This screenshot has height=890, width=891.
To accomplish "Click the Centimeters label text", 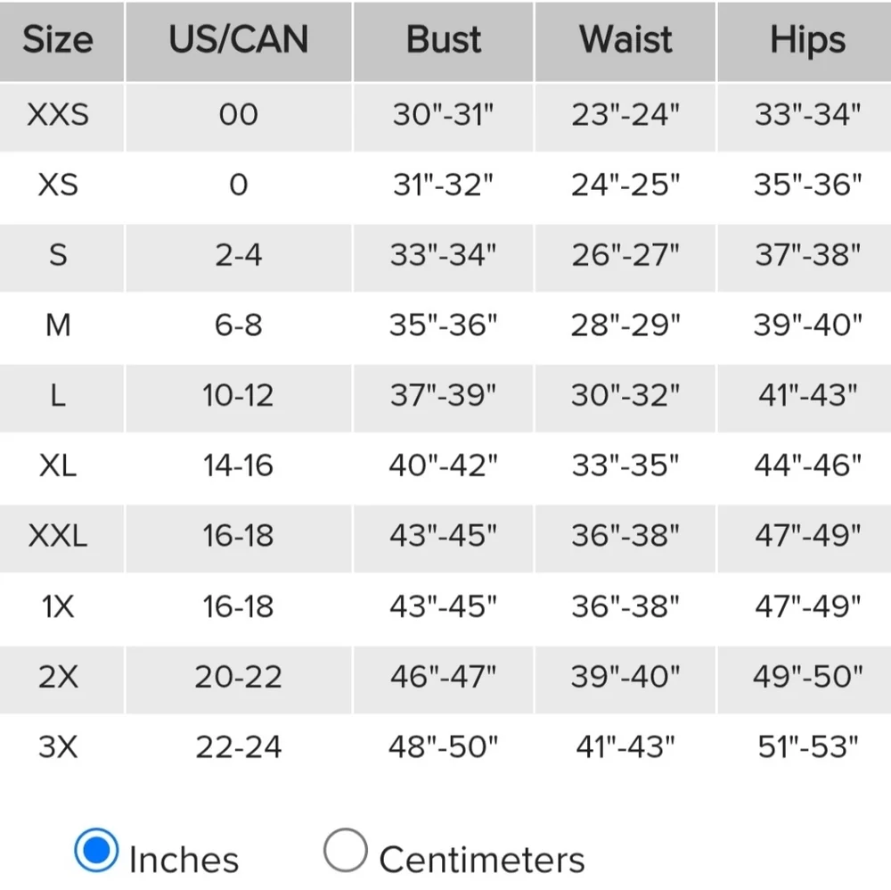I will click(482, 860).
